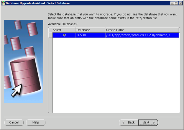Click the Select column header
The width and height of the screenshot is (184, 130).
click(64, 30)
